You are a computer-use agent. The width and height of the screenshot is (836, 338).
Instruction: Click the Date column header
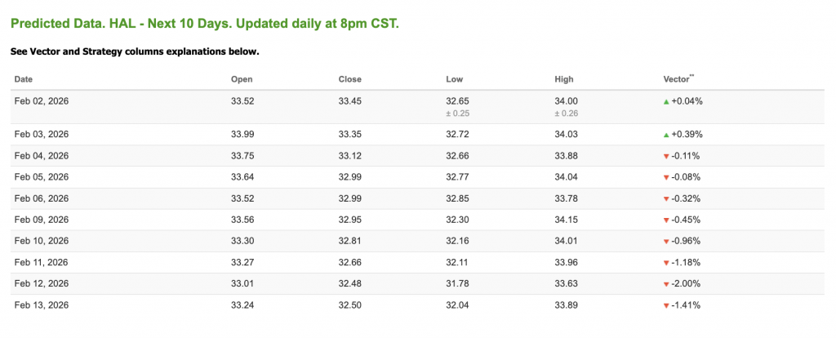23,79
